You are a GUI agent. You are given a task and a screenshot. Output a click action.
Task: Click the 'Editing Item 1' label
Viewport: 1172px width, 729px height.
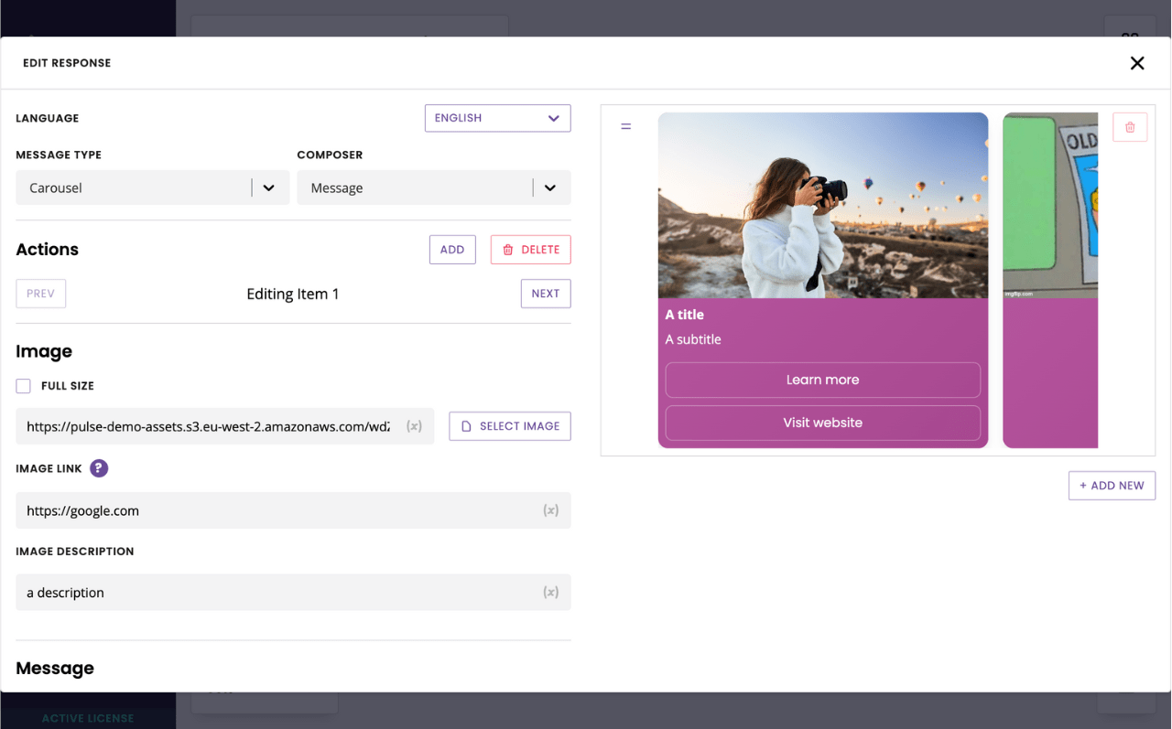click(x=293, y=294)
